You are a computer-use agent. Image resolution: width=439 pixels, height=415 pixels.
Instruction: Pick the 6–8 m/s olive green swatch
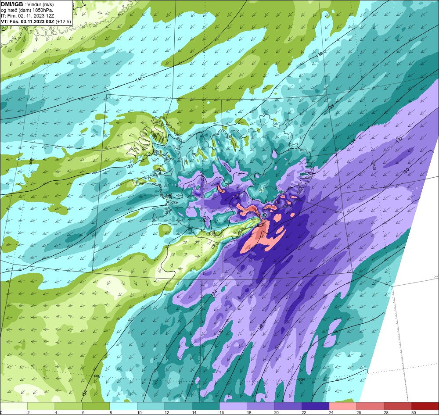(96, 406)
